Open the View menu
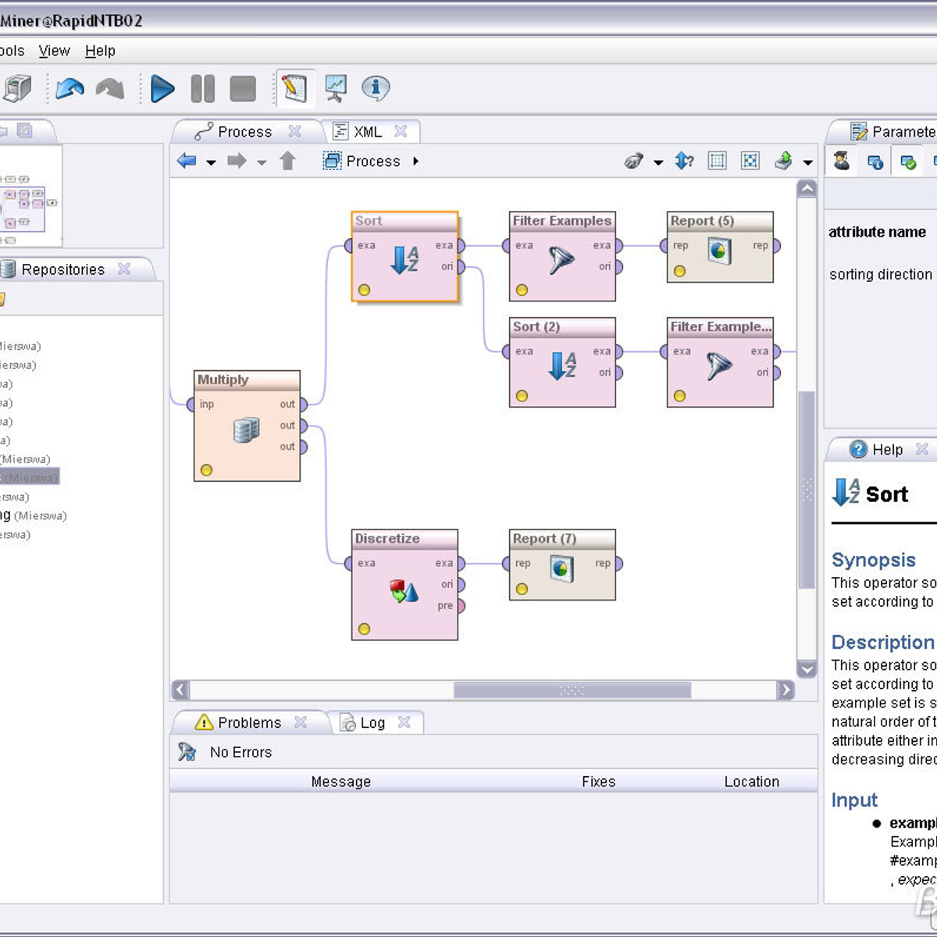The height and width of the screenshot is (937, 937). point(55,51)
